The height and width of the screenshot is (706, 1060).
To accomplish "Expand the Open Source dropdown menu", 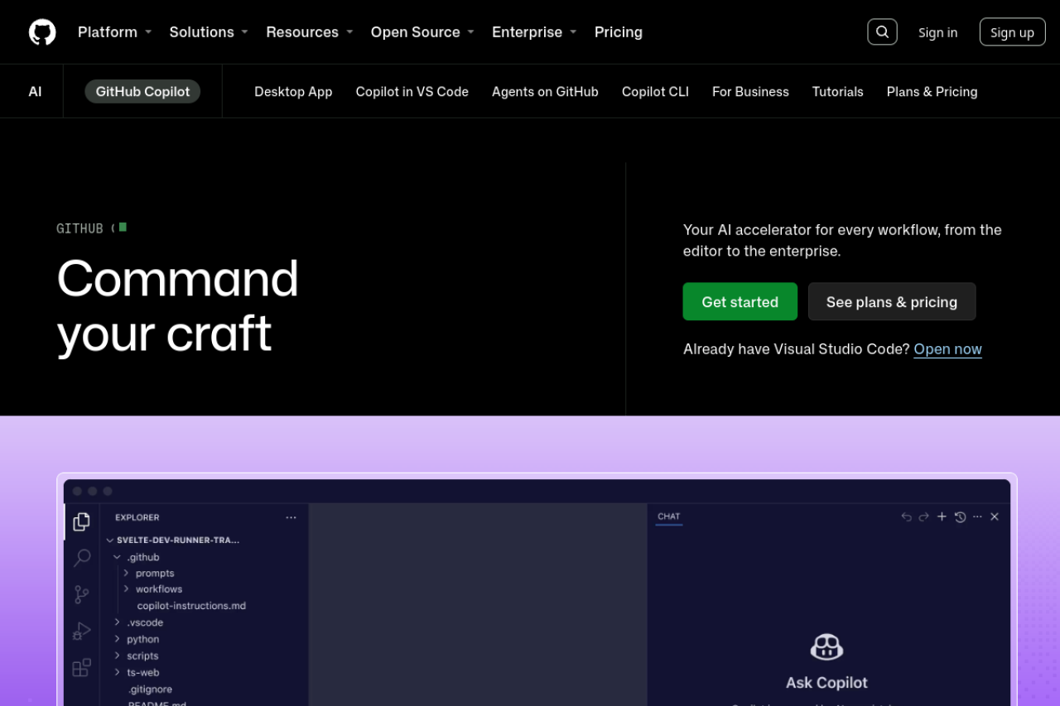I will 422,31.
